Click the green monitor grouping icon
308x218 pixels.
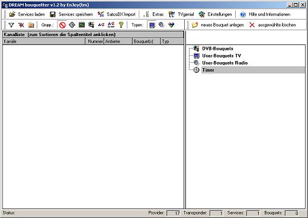[82, 25]
